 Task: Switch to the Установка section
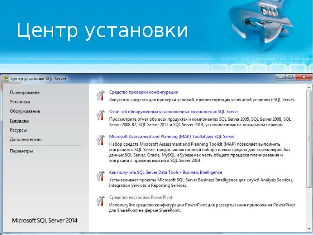click(x=20, y=102)
